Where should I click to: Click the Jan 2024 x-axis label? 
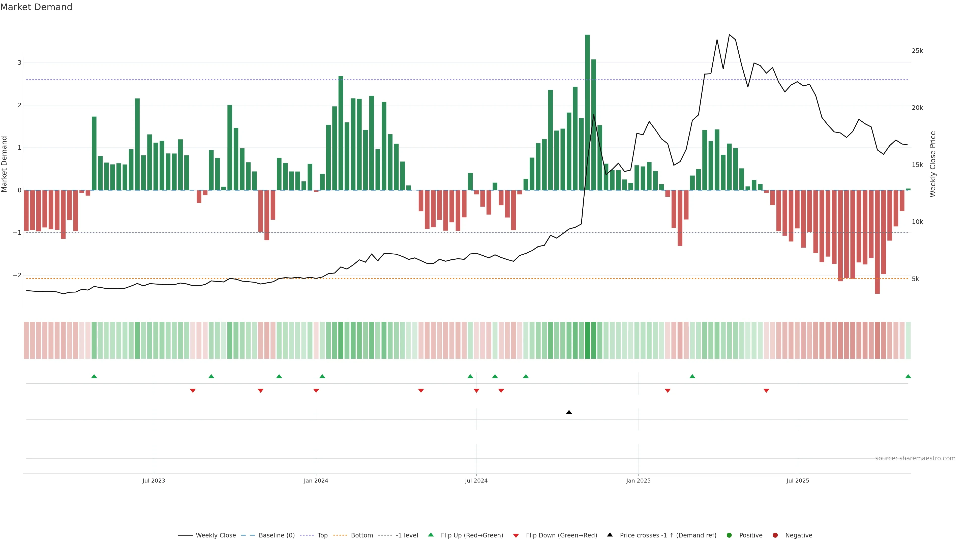pyautogui.click(x=316, y=481)
